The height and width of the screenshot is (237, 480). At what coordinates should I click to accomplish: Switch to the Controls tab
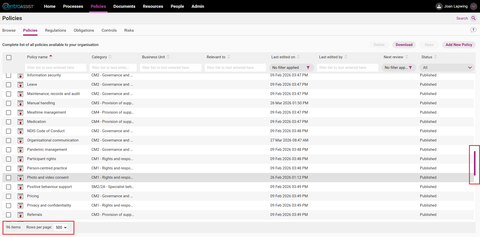click(109, 30)
